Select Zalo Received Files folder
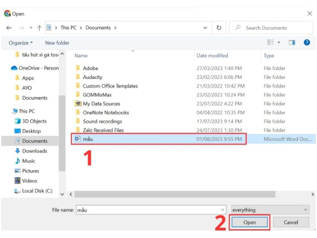The width and height of the screenshot is (317, 238). point(103,130)
